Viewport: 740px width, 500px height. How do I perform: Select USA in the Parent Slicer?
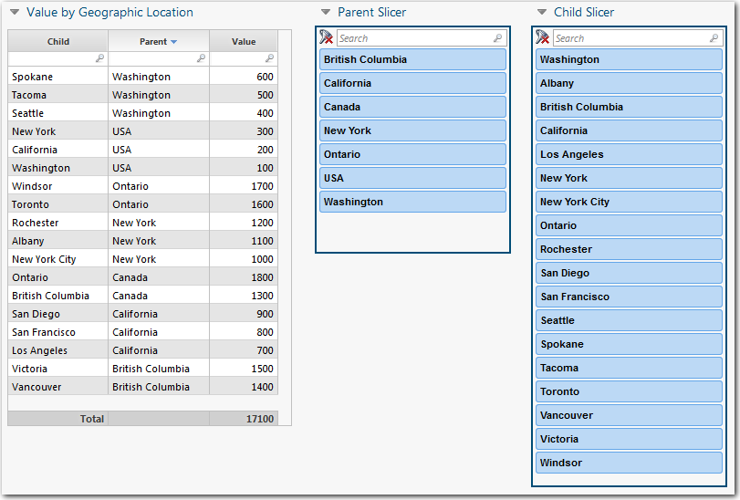(x=412, y=178)
